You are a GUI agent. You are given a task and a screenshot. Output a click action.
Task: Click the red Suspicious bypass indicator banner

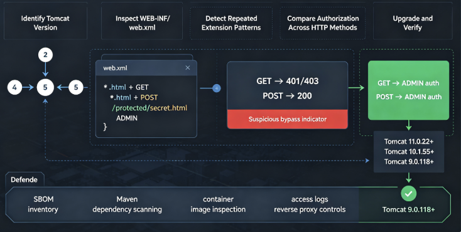click(288, 119)
